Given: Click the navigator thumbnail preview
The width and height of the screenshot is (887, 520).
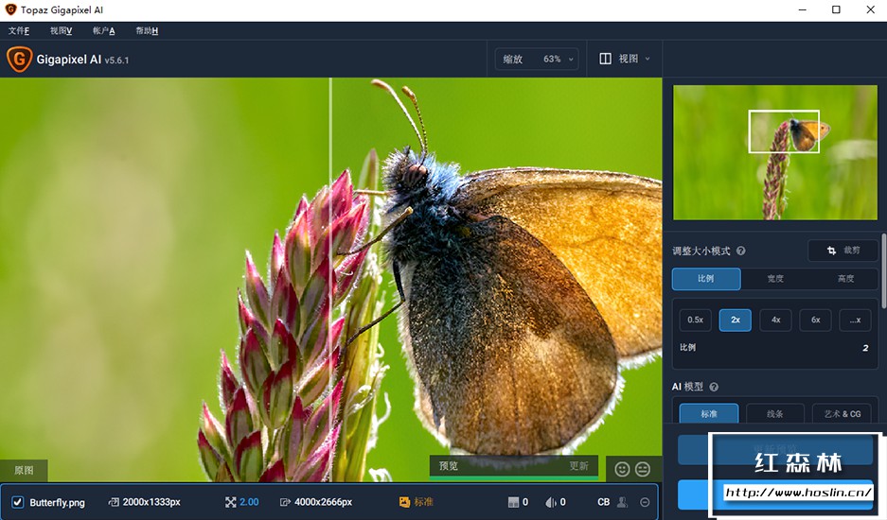Looking at the screenshot, I should point(775,152).
